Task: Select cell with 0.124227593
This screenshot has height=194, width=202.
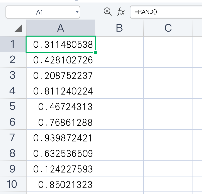Action: coord(61,168)
